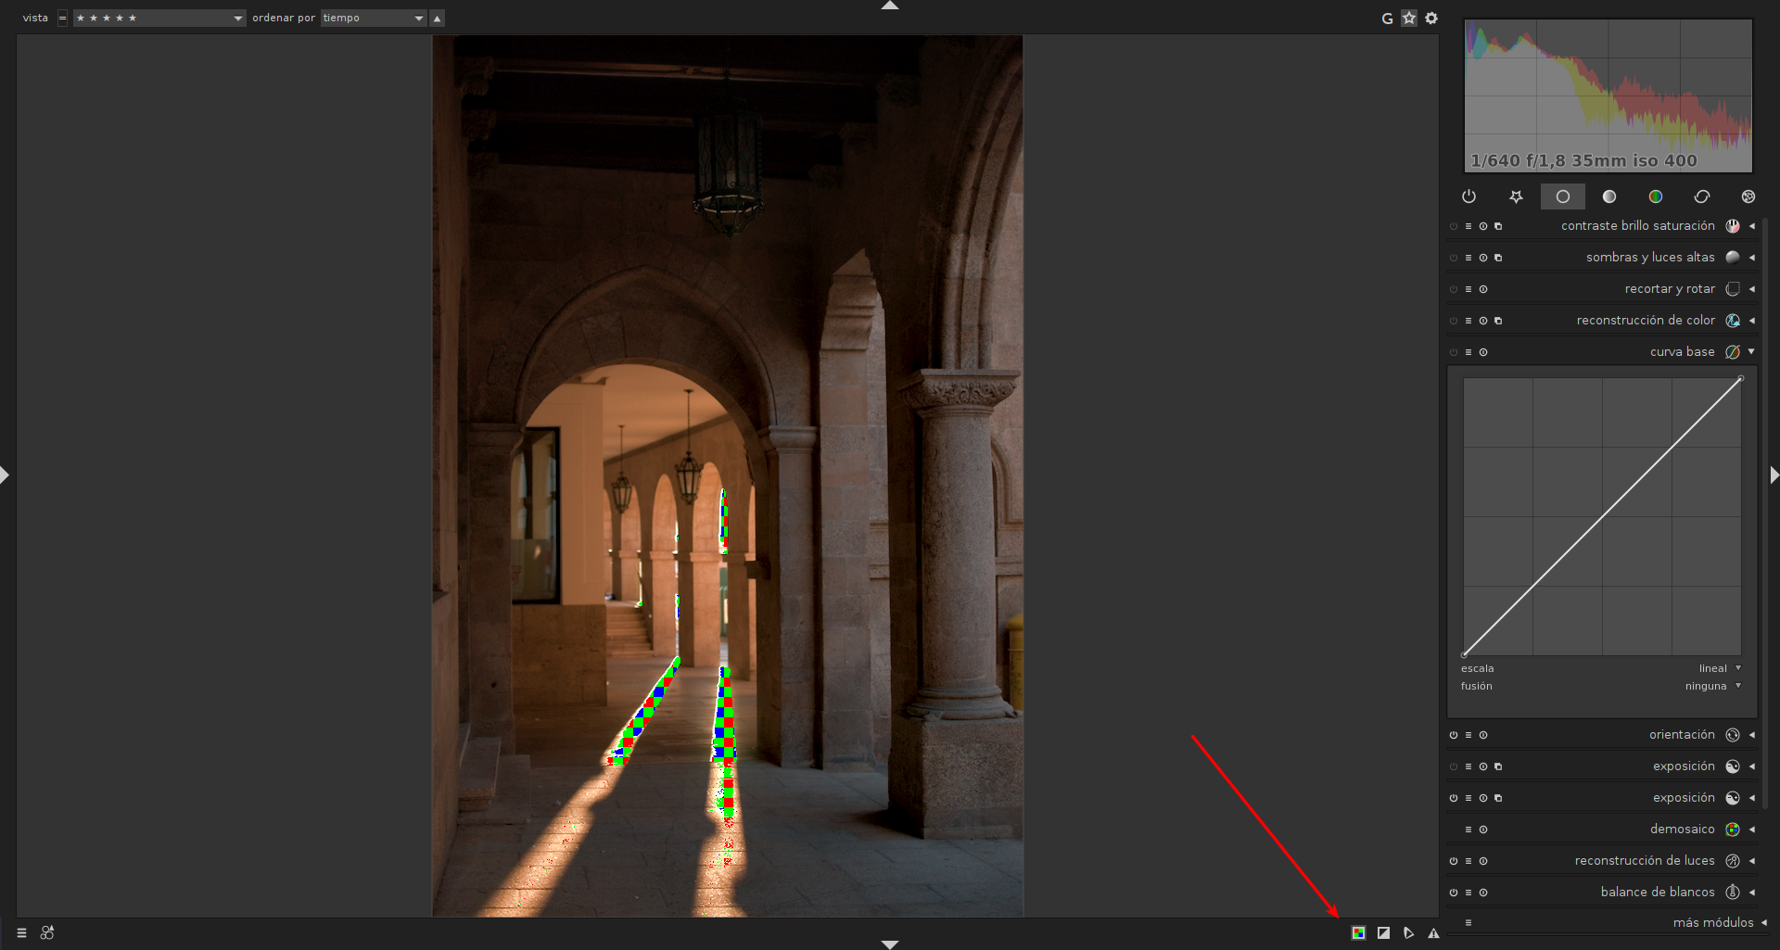Toggle the raw overexposed indicator icon
The width and height of the screenshot is (1780, 950).
[1358, 933]
